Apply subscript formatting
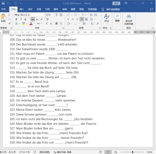This screenshot has height=154, width=156. click(x=37, y=19)
